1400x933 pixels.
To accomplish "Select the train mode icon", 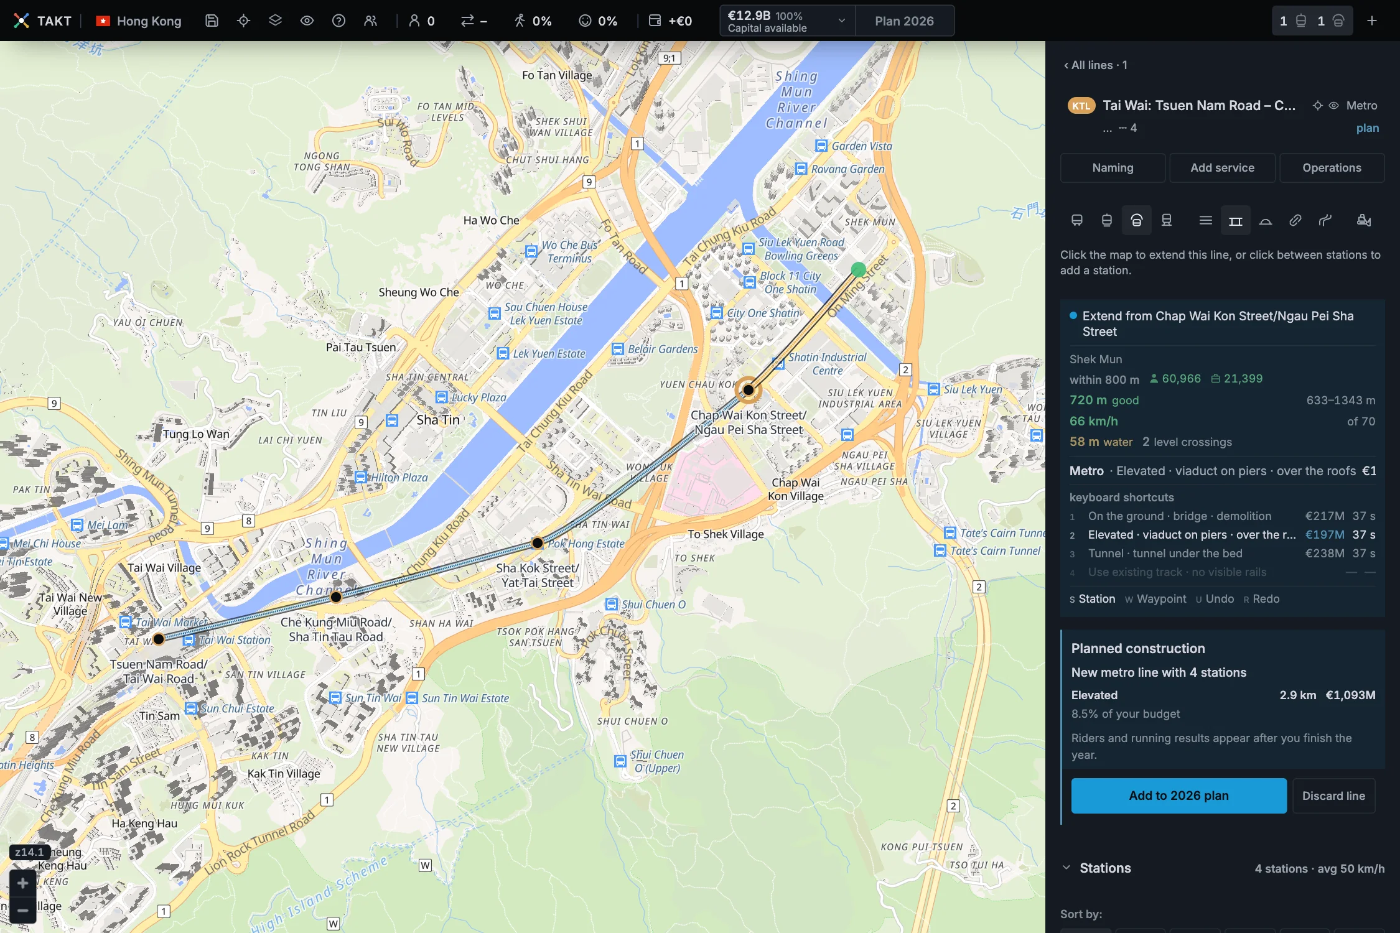I will [x=1167, y=220].
